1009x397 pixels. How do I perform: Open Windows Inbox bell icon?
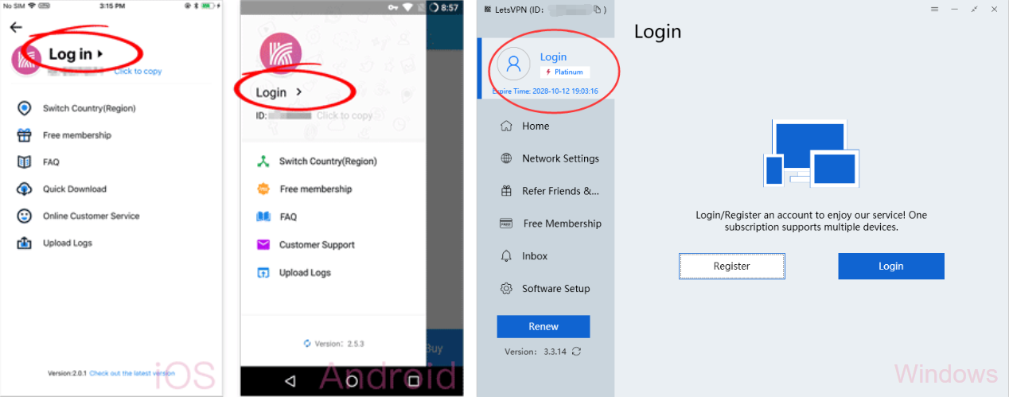point(506,256)
